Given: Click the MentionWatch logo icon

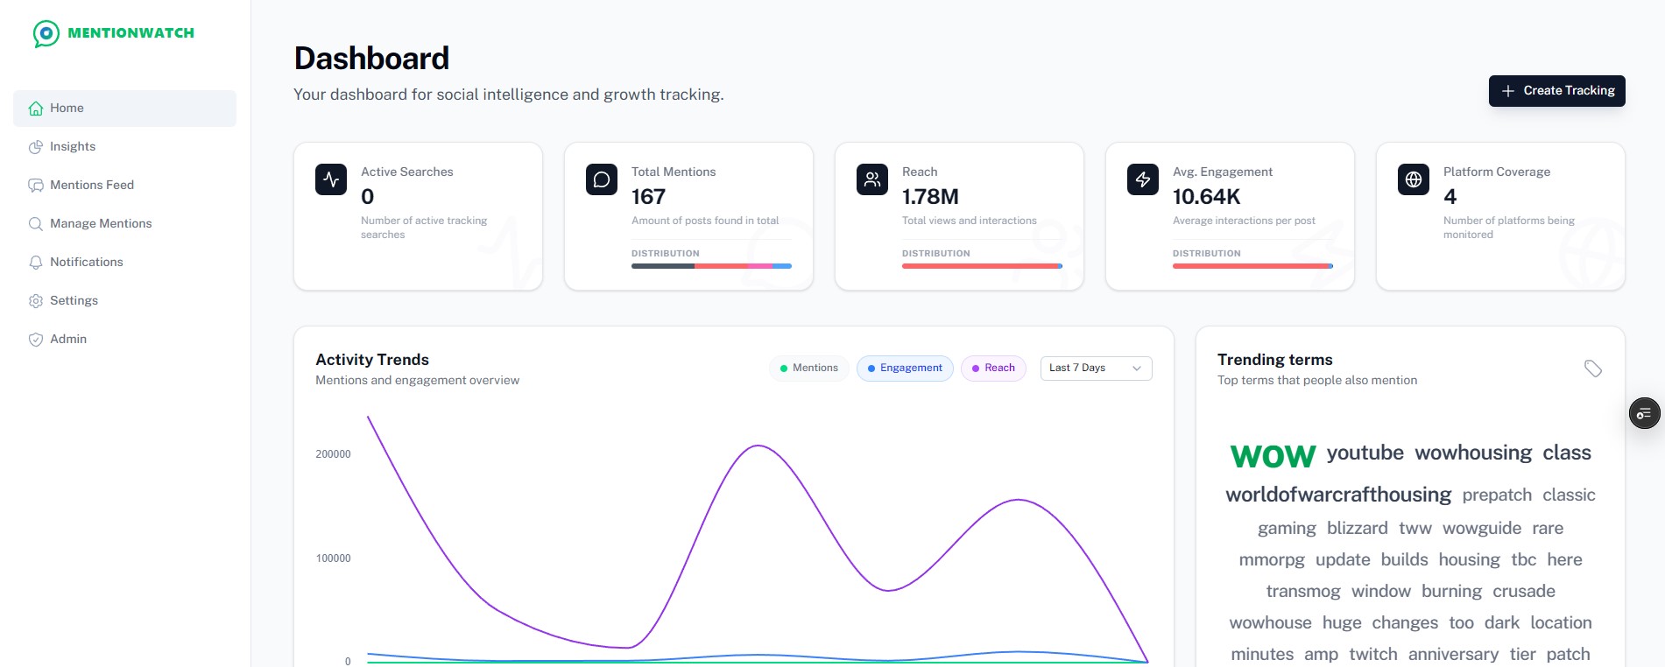Looking at the screenshot, I should (46, 33).
